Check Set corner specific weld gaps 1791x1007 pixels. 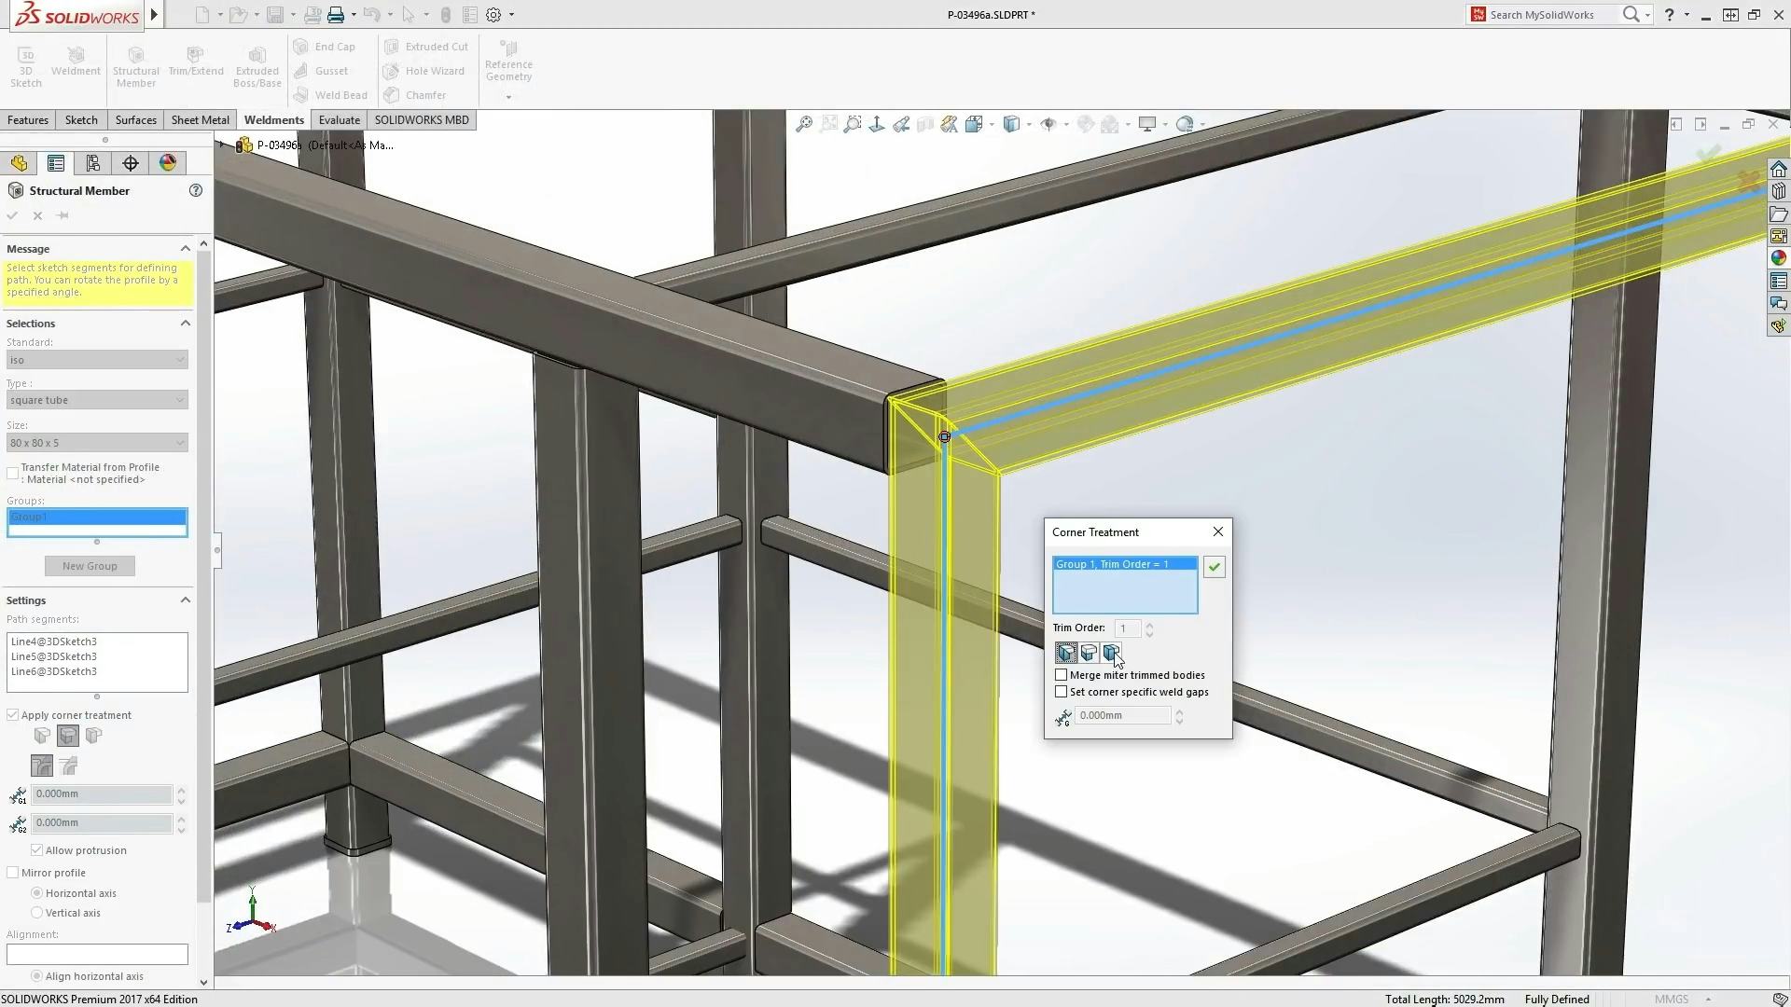[1061, 691]
